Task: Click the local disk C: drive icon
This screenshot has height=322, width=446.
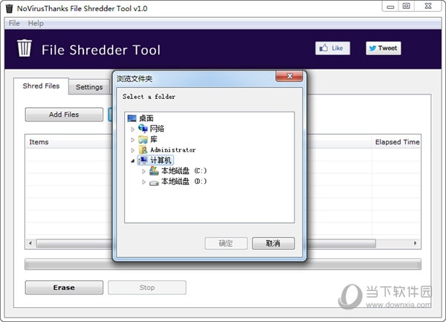Action: (x=154, y=170)
